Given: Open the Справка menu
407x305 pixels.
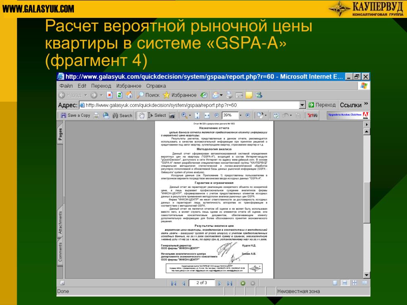Looking at the screenshot, I should pyautogui.click(x=156, y=86).
